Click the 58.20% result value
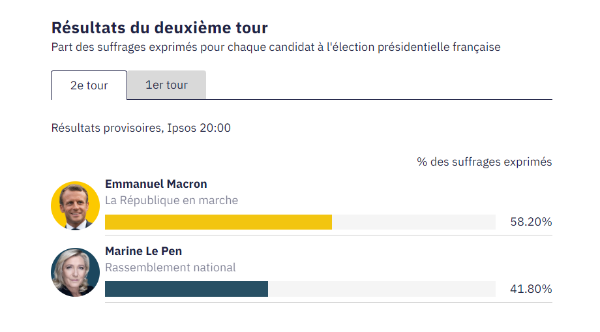Image resolution: width=600 pixels, height=332 pixels. (531, 222)
